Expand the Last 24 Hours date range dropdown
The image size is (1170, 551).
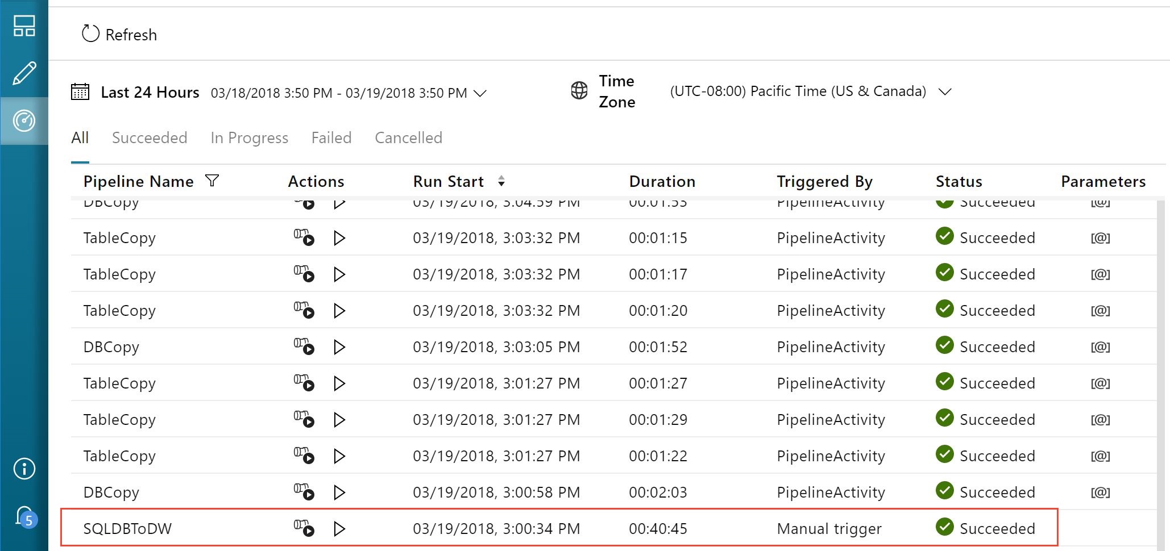click(480, 93)
